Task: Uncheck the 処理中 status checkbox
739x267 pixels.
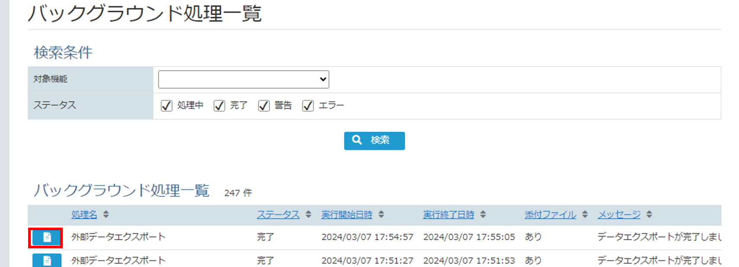Action: [x=167, y=106]
